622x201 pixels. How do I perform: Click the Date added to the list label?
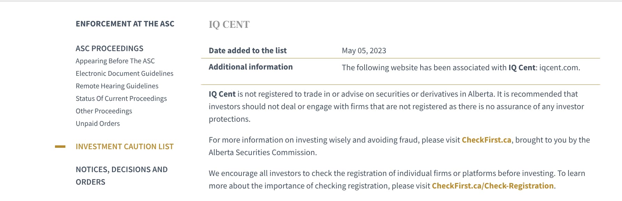click(x=248, y=50)
